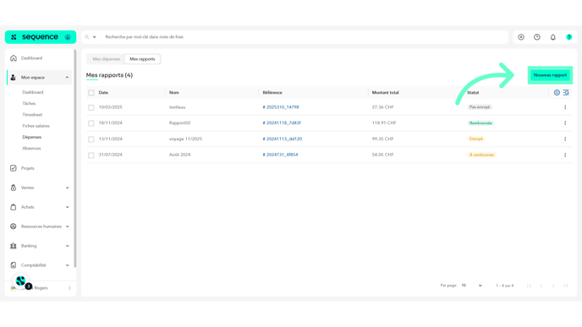Image resolution: width=582 pixels, height=327 pixels.
Task: Click the circular icon beside the Sequence logo
Action: click(x=68, y=37)
